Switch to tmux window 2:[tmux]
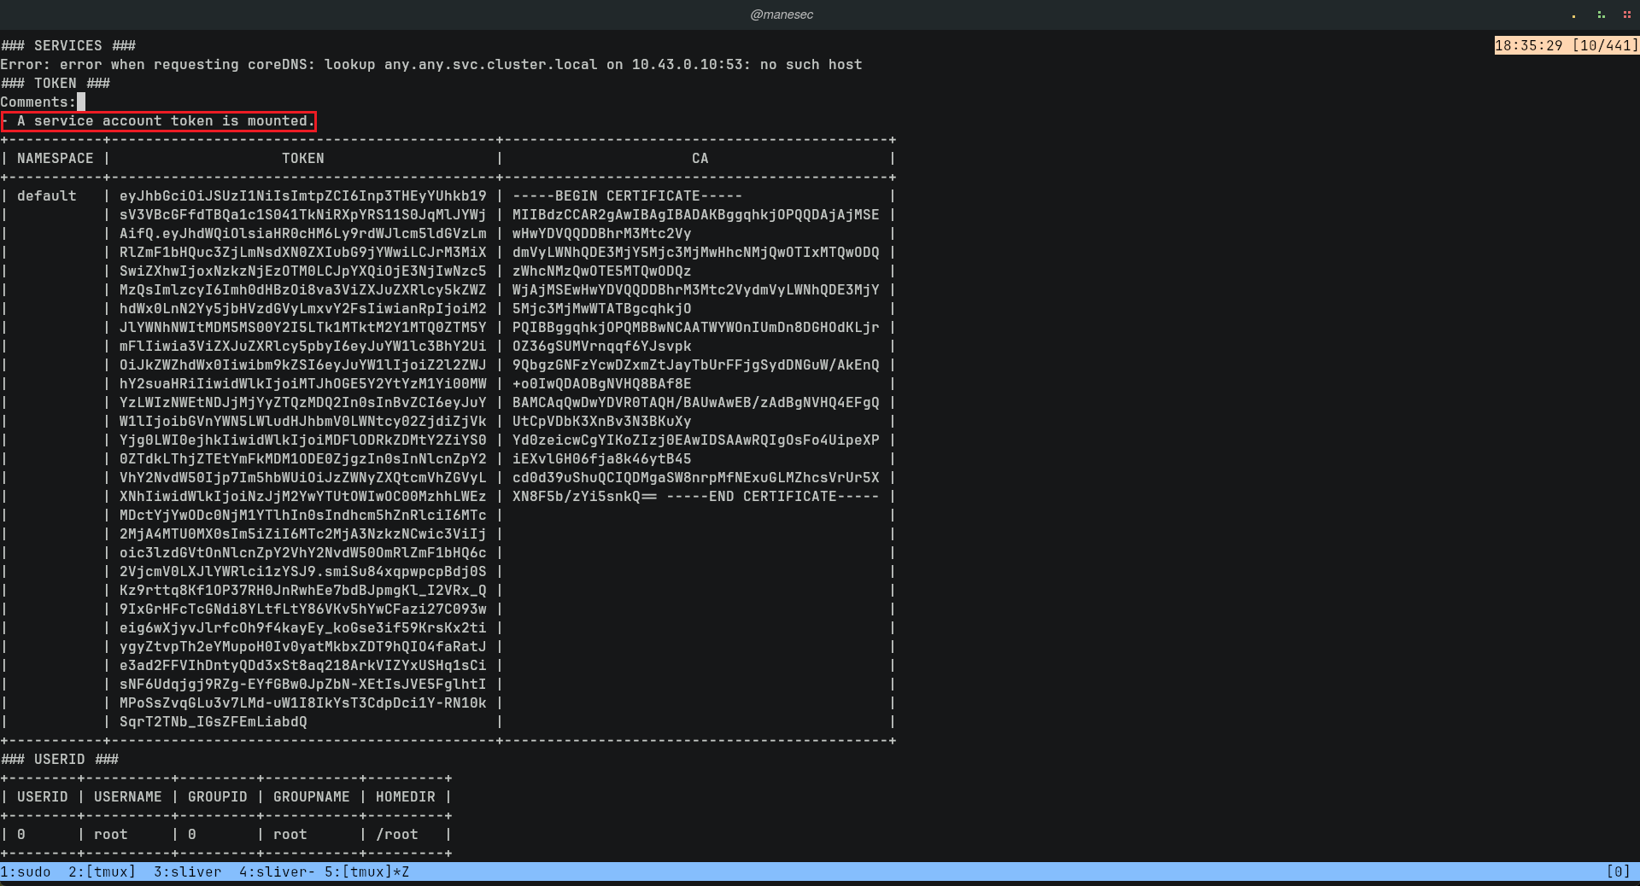Viewport: 1640px width, 886px height. [102, 871]
